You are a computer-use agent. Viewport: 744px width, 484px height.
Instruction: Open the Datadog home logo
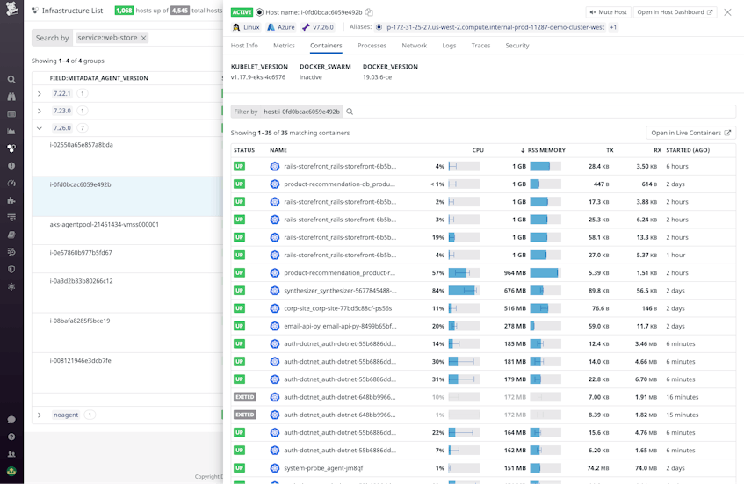coord(11,9)
